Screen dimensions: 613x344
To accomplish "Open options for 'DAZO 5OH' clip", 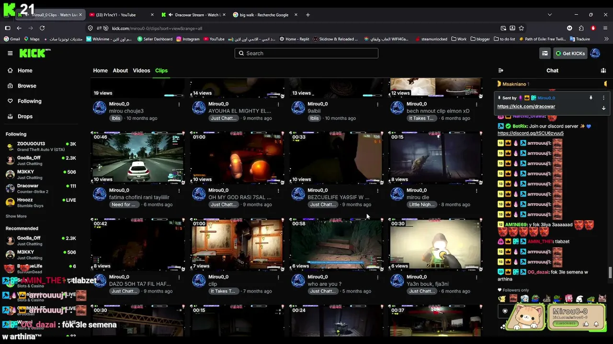I will (x=179, y=277).
